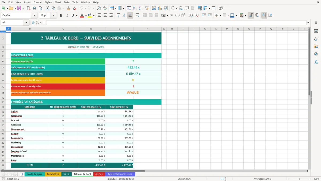This screenshot has width=321, height=181.
Task: Activate Clone Formatting paintbrush
Action: (68, 8)
